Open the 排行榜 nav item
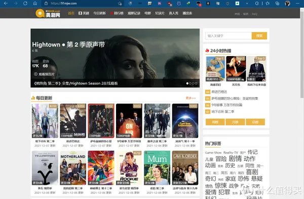The height and width of the screenshot is (199, 304). (117, 13)
